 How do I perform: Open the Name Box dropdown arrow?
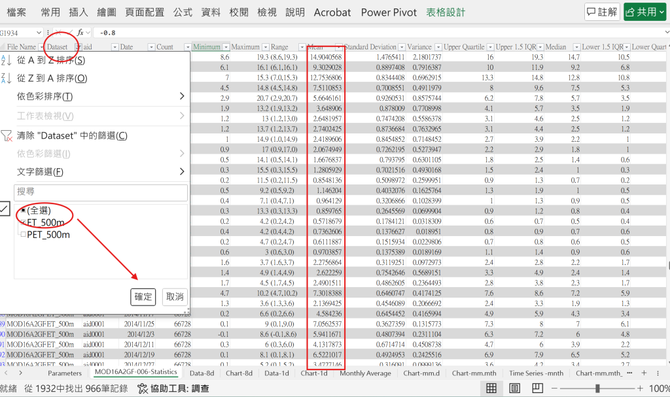point(39,33)
